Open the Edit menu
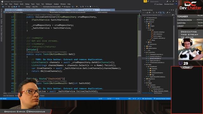 (x=6, y=4)
